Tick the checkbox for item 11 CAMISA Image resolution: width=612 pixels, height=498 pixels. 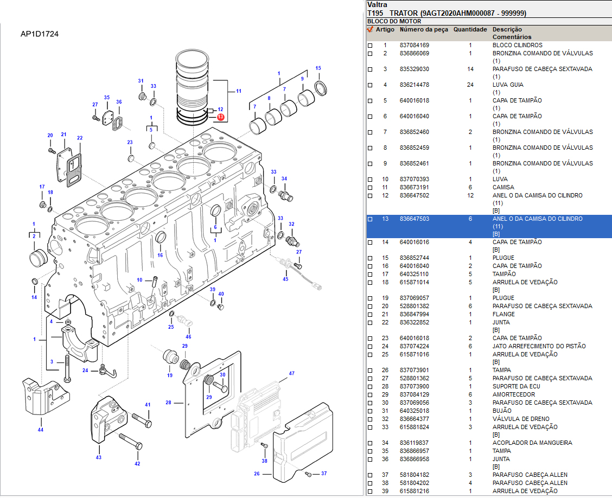[x=371, y=188]
